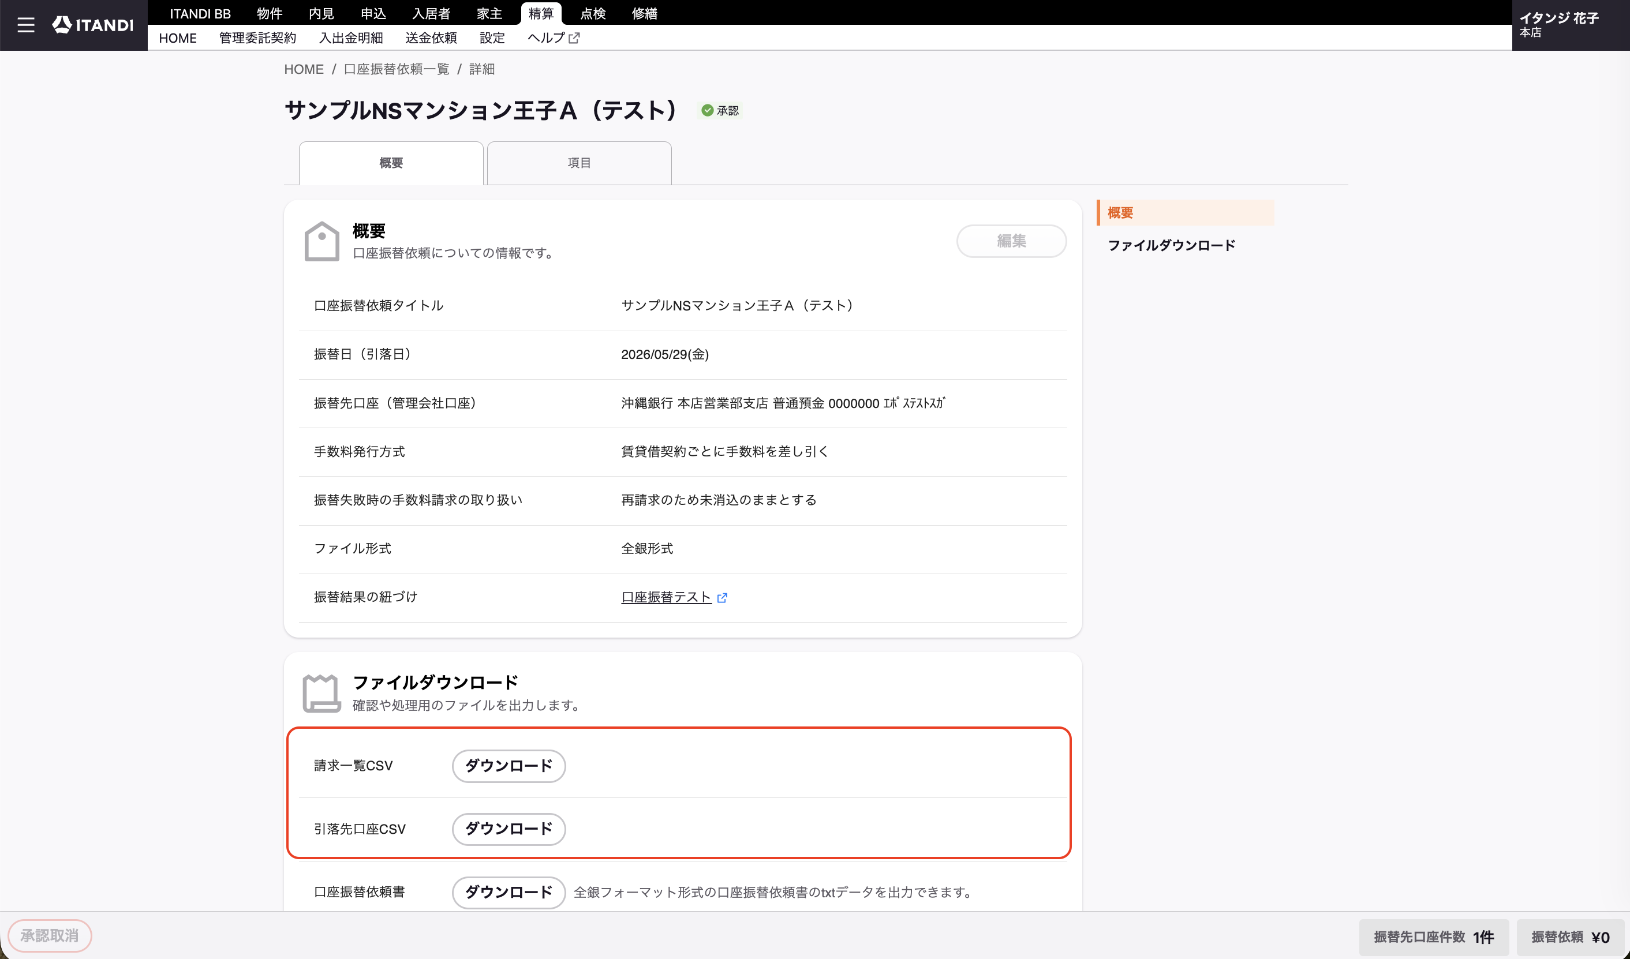Jump to ファイルダウンロード in the side navigation

pyautogui.click(x=1171, y=246)
